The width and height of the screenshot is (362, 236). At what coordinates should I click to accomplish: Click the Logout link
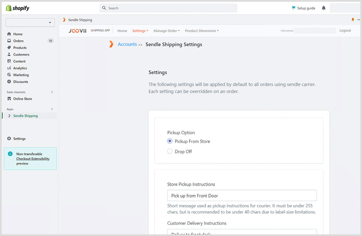pos(345,31)
